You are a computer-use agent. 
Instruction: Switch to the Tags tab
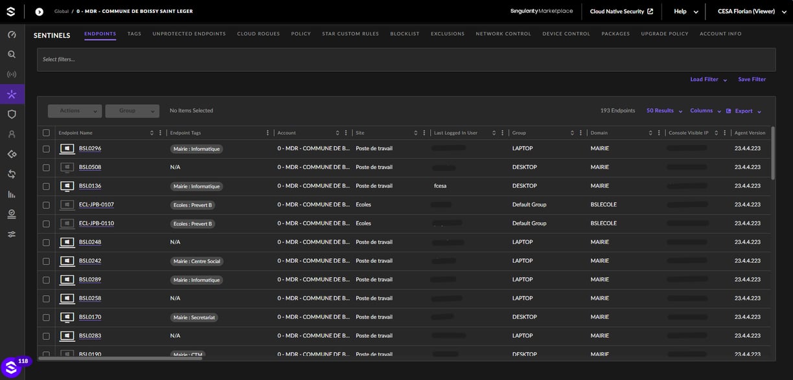134,34
